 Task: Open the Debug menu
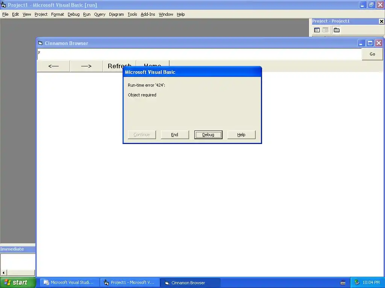[x=74, y=14]
